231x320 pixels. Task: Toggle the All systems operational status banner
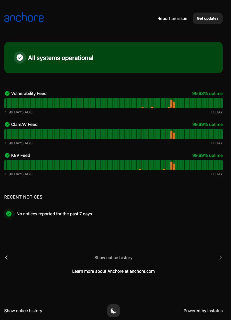114,57
